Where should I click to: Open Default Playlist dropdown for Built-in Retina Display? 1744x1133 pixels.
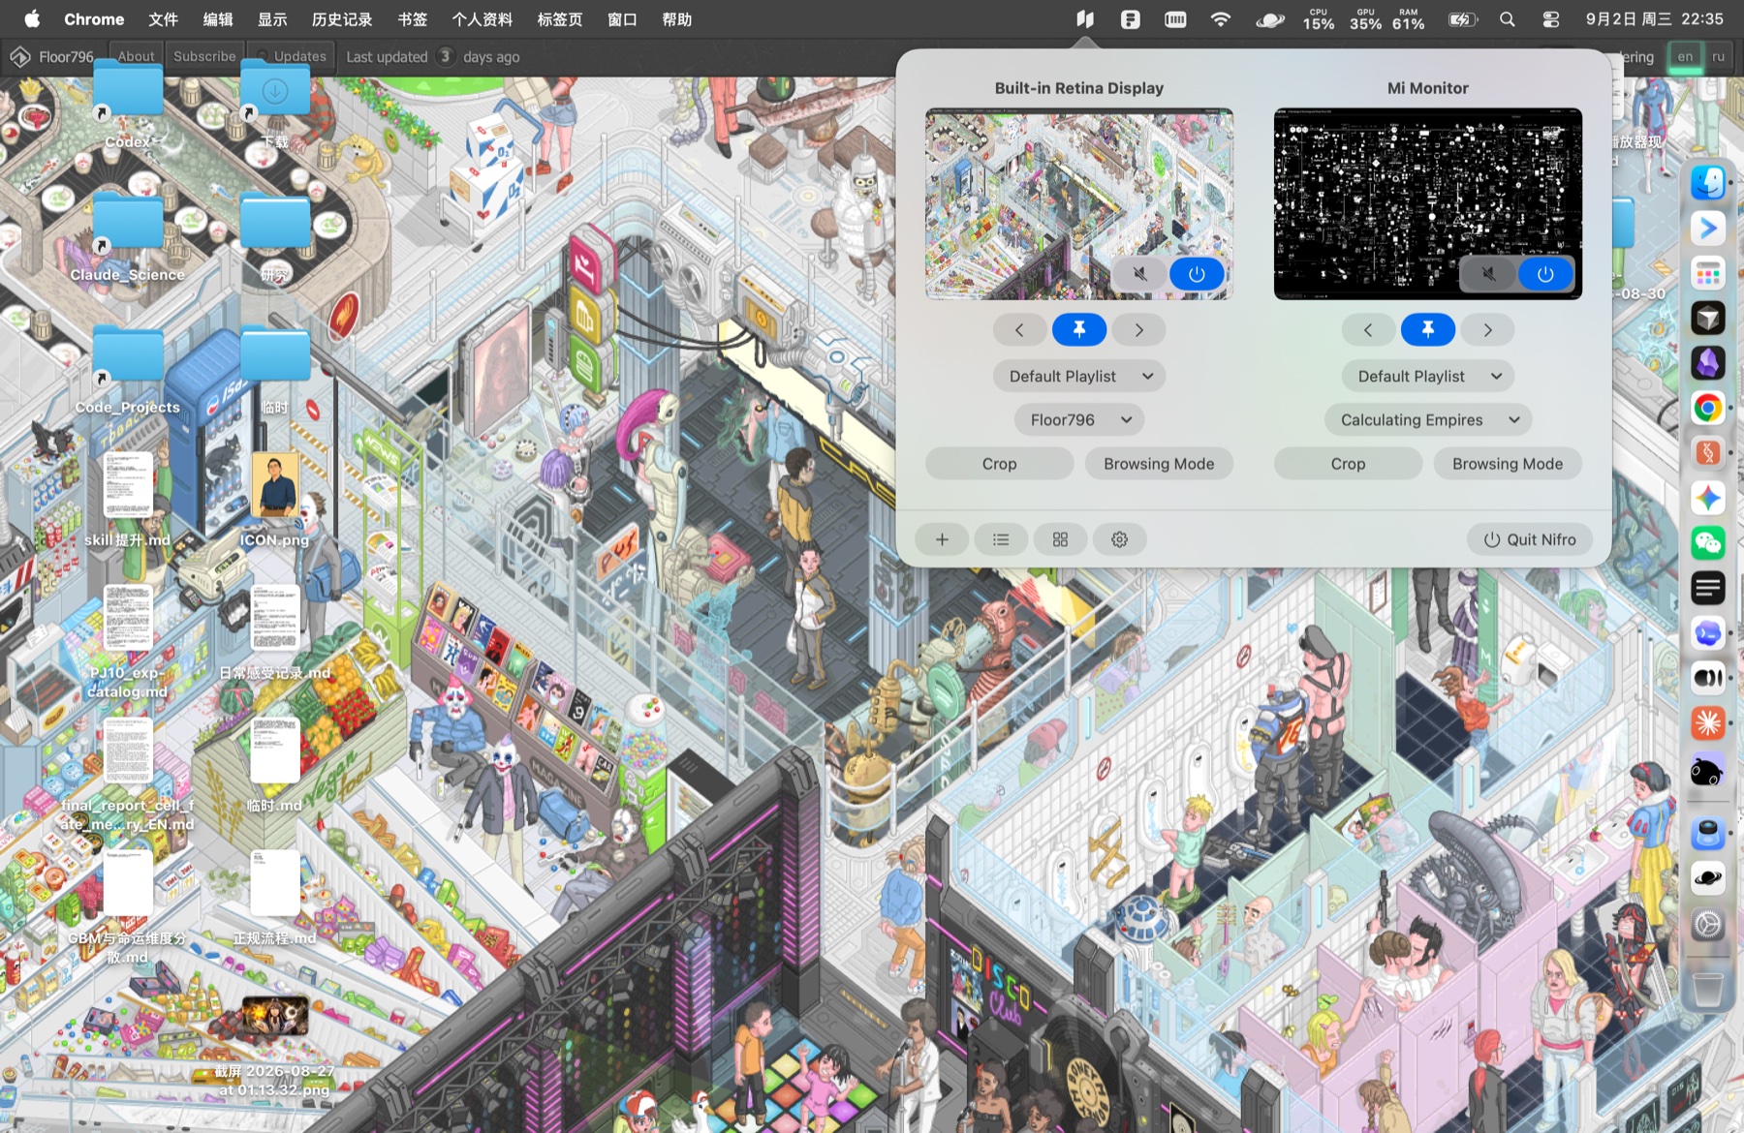[1079, 377]
